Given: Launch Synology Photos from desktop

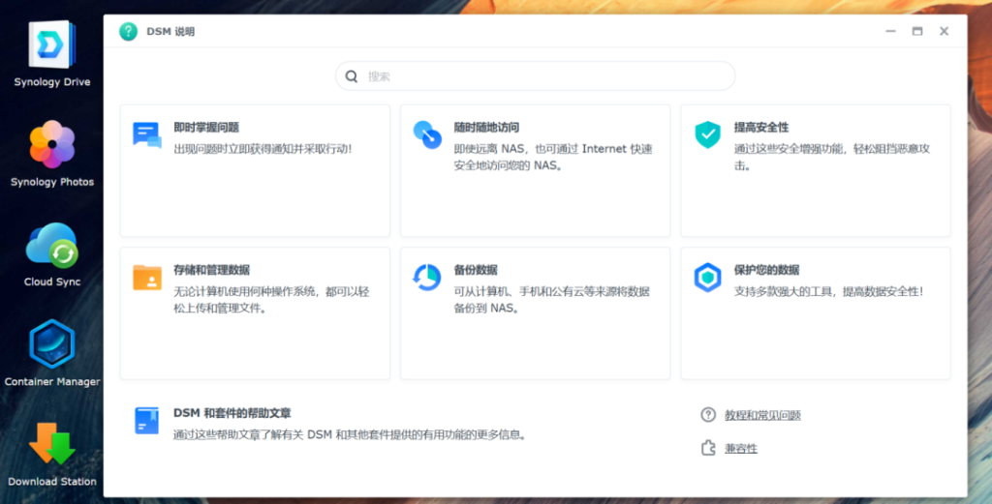Looking at the screenshot, I should (52, 145).
